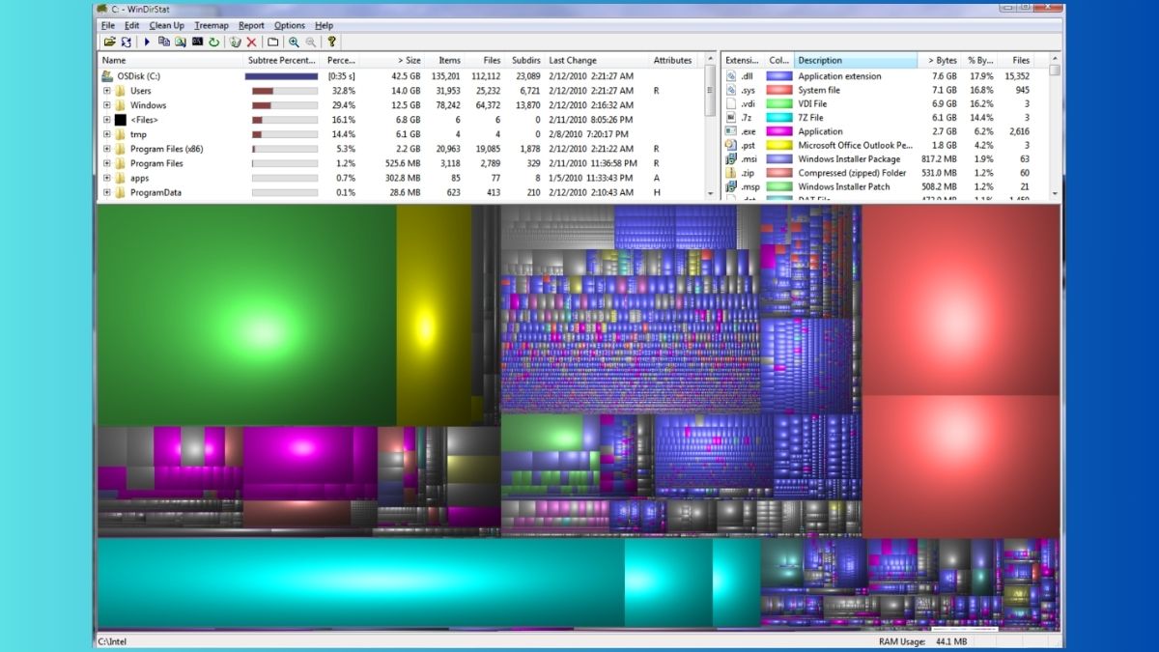This screenshot has width=1159, height=652.
Task: Expand the <Files> tree node
Action: tap(107, 120)
